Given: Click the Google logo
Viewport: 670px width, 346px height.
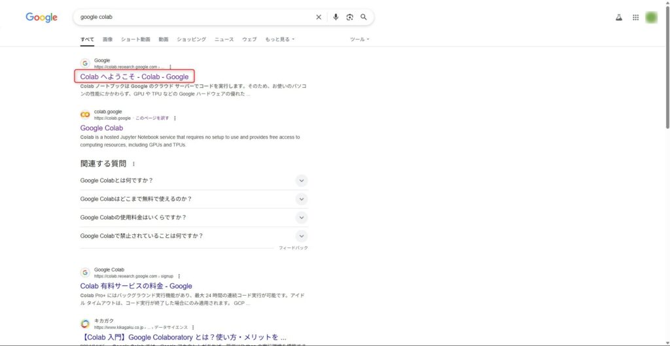Looking at the screenshot, I should click(x=41, y=17).
